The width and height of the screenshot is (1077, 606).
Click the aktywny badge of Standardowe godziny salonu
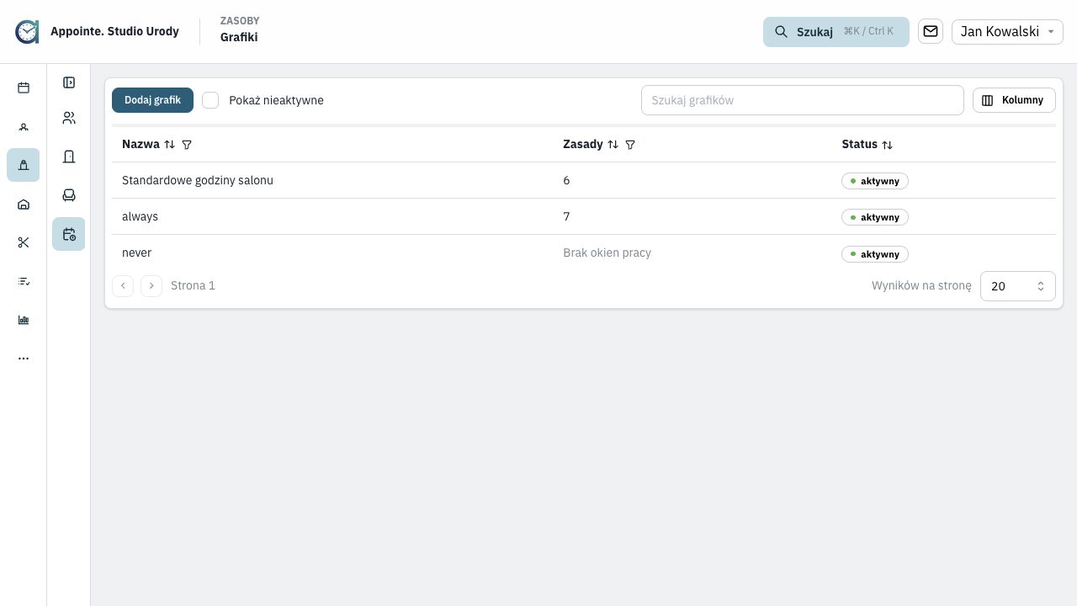(875, 181)
